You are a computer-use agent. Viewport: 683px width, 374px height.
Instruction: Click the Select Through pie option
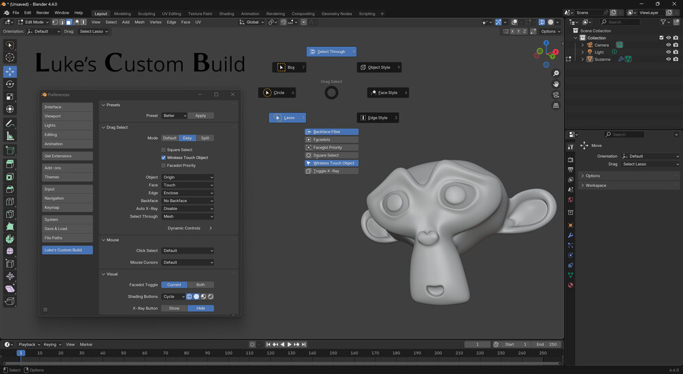332,52
